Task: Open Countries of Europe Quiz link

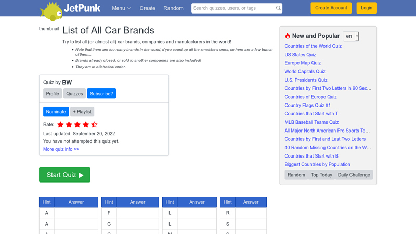Action: coord(310,97)
